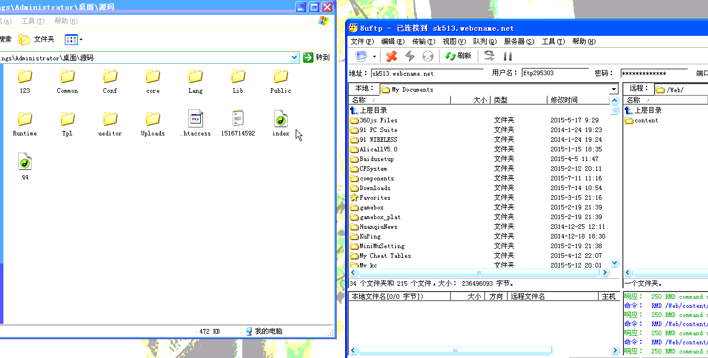Select the ueditor folder in Explorer
708x358 pixels.
point(110,124)
